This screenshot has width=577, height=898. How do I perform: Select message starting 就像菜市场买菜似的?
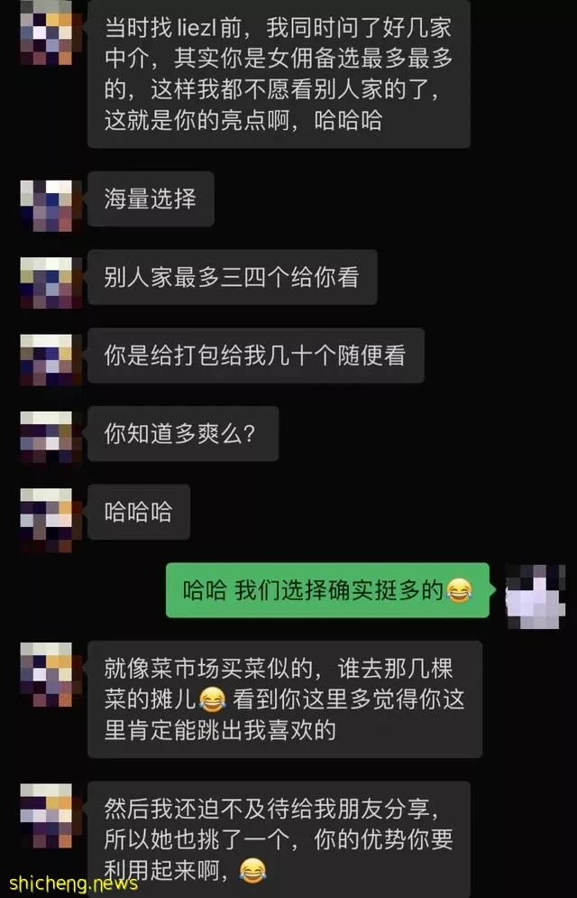coord(285,699)
